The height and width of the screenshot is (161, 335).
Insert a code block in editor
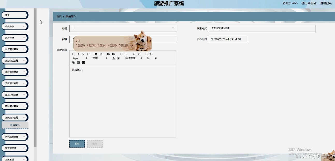pyautogui.click(x=101, y=54)
